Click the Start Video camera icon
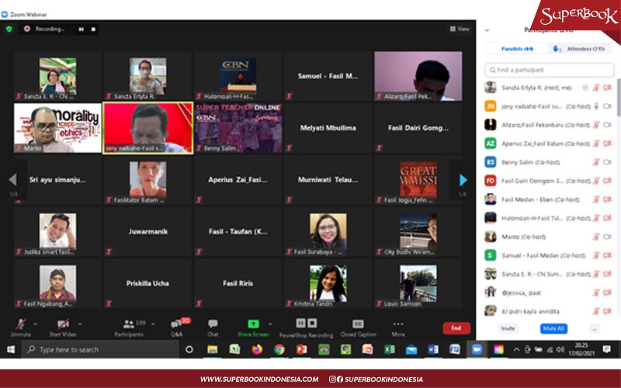 tap(63, 324)
